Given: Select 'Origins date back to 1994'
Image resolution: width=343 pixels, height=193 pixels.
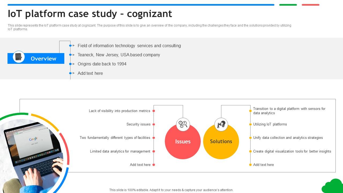Looking at the screenshot, I should click(x=102, y=64).
